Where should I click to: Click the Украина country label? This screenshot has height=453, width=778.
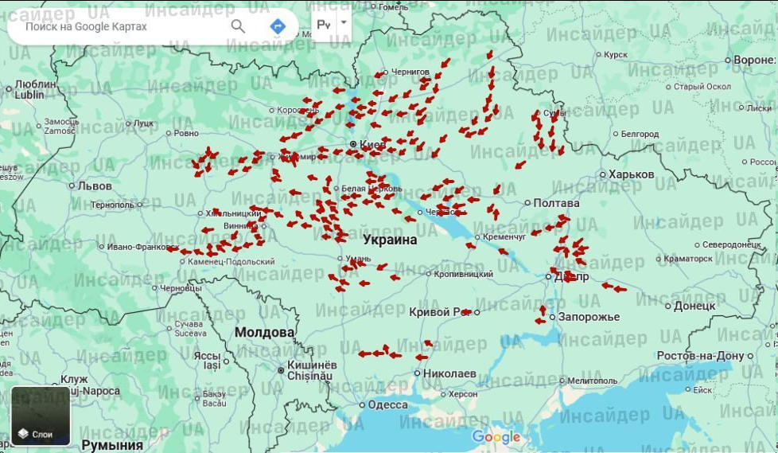pos(390,240)
